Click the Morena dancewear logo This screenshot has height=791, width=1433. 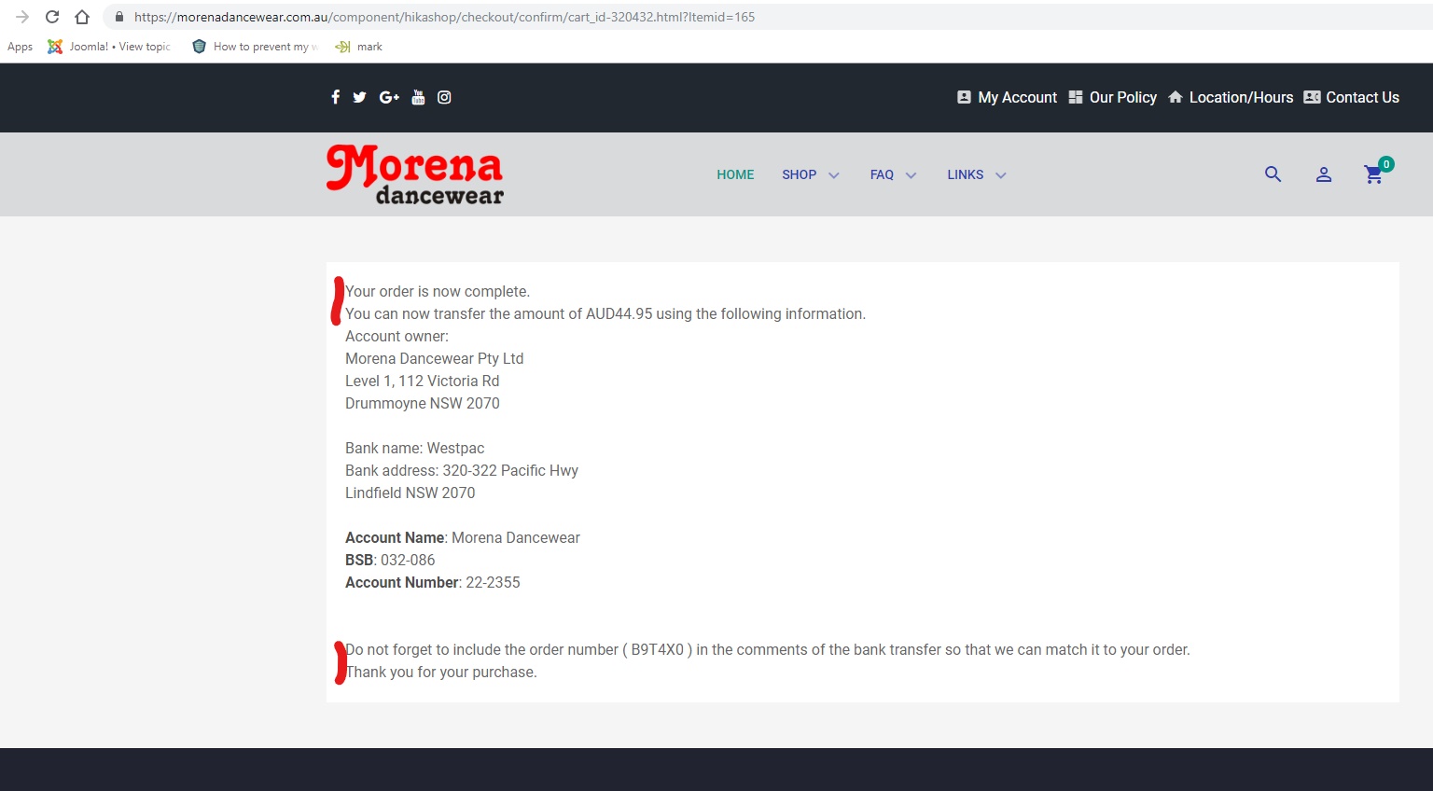coord(415,174)
